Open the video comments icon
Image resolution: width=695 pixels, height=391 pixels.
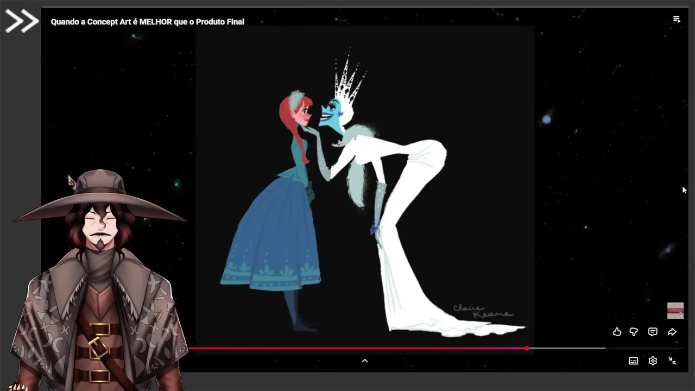pos(653,332)
